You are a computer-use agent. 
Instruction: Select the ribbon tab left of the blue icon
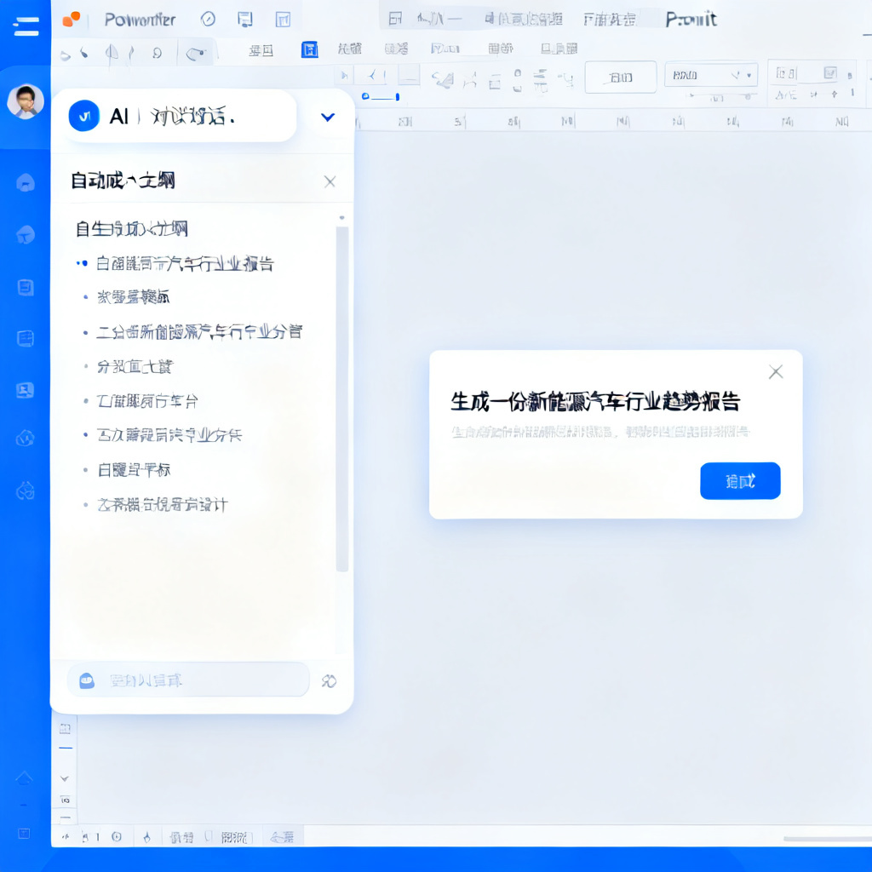[261, 50]
